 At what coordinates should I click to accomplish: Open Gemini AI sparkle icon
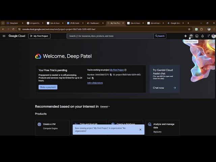point(185,36)
